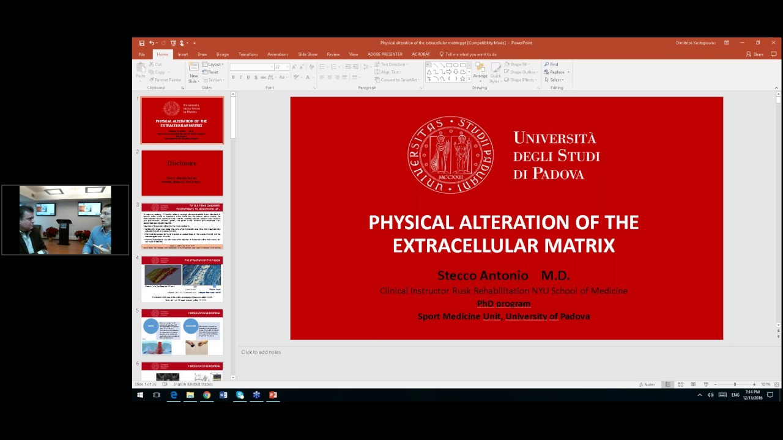
Task: Switch to the ADOBE PRESENTER tab
Action: click(x=385, y=54)
